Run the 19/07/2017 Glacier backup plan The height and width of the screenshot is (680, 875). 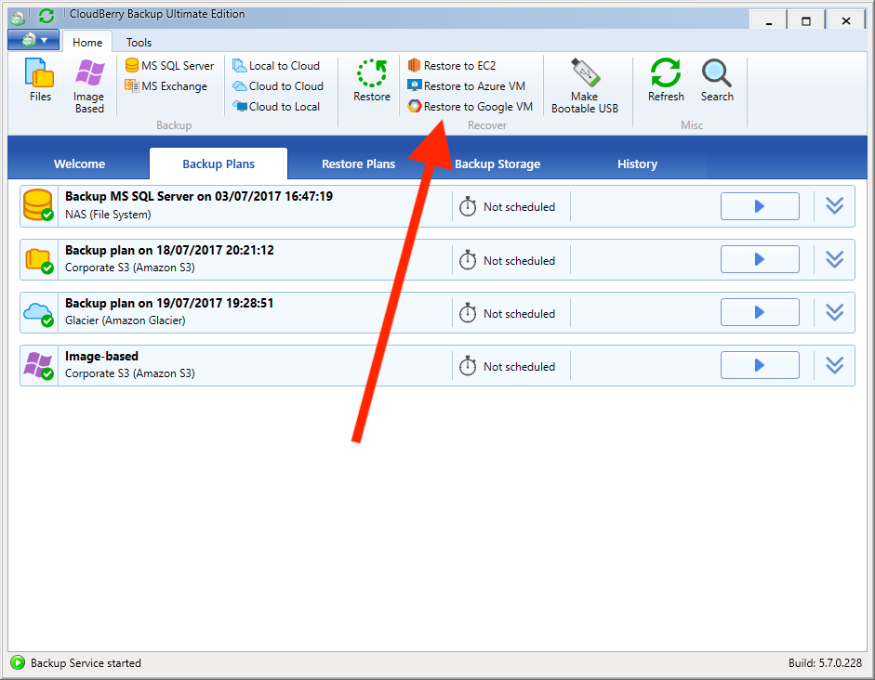coord(760,312)
